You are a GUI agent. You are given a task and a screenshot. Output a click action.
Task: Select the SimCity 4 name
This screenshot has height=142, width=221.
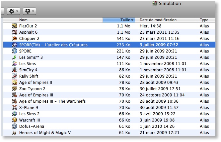click(28, 70)
